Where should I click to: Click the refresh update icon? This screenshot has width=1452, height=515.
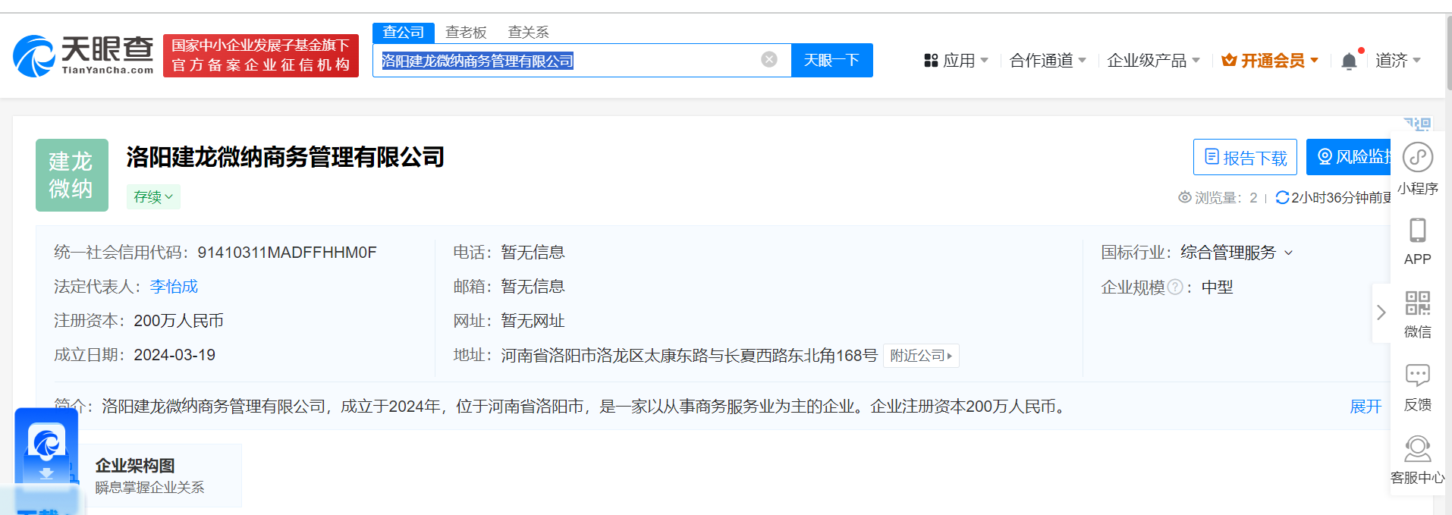tap(1282, 197)
